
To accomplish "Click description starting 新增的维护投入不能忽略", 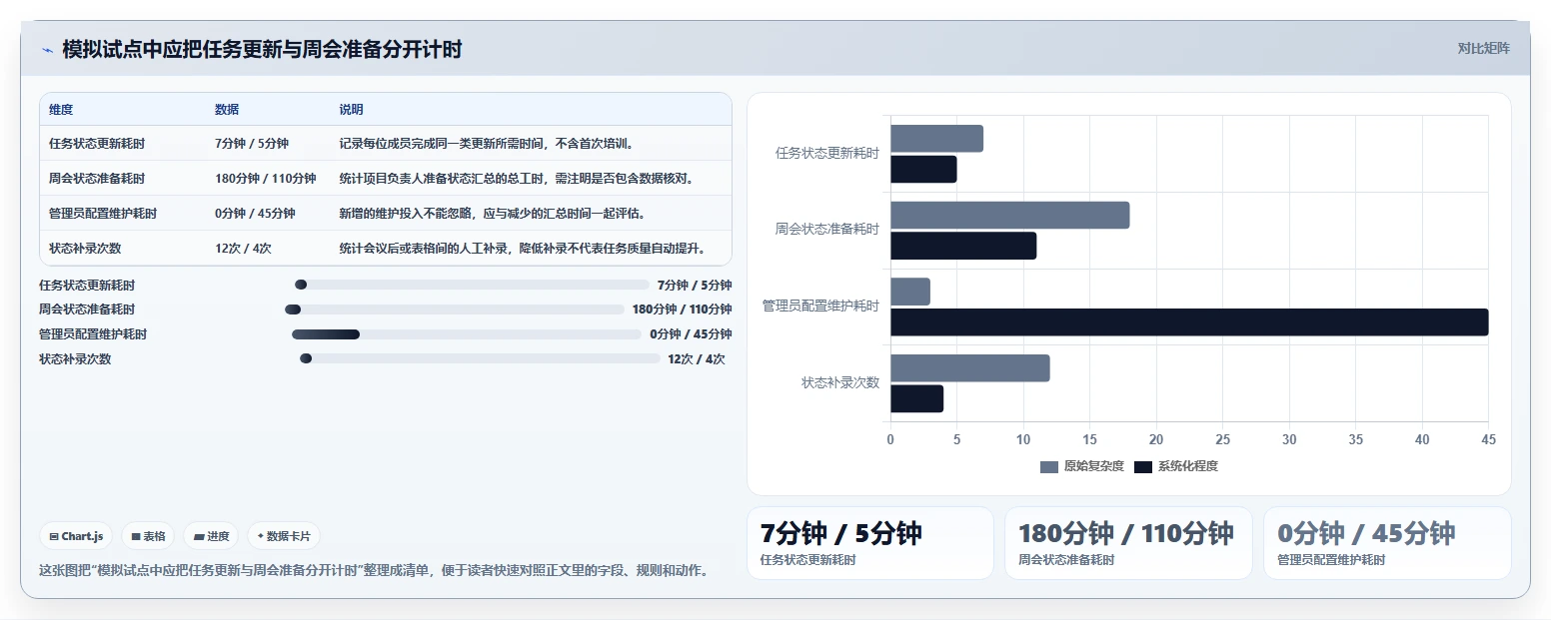I will click(492, 214).
